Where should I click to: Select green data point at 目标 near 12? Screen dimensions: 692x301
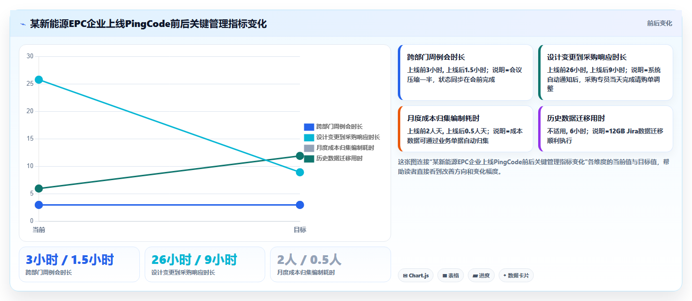pyautogui.click(x=300, y=156)
